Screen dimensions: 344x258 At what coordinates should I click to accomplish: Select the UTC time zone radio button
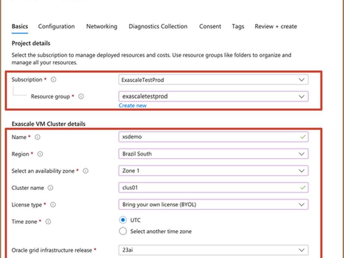[123, 220]
